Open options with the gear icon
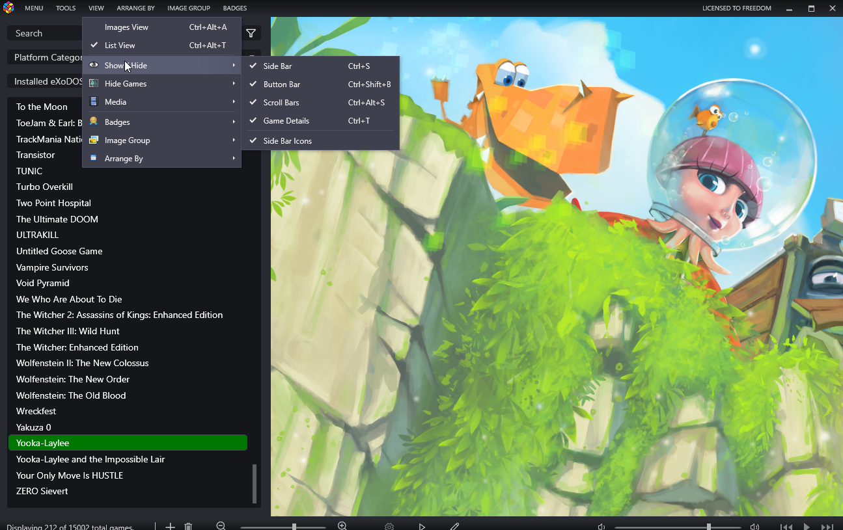This screenshot has width=843, height=530. [x=389, y=526]
